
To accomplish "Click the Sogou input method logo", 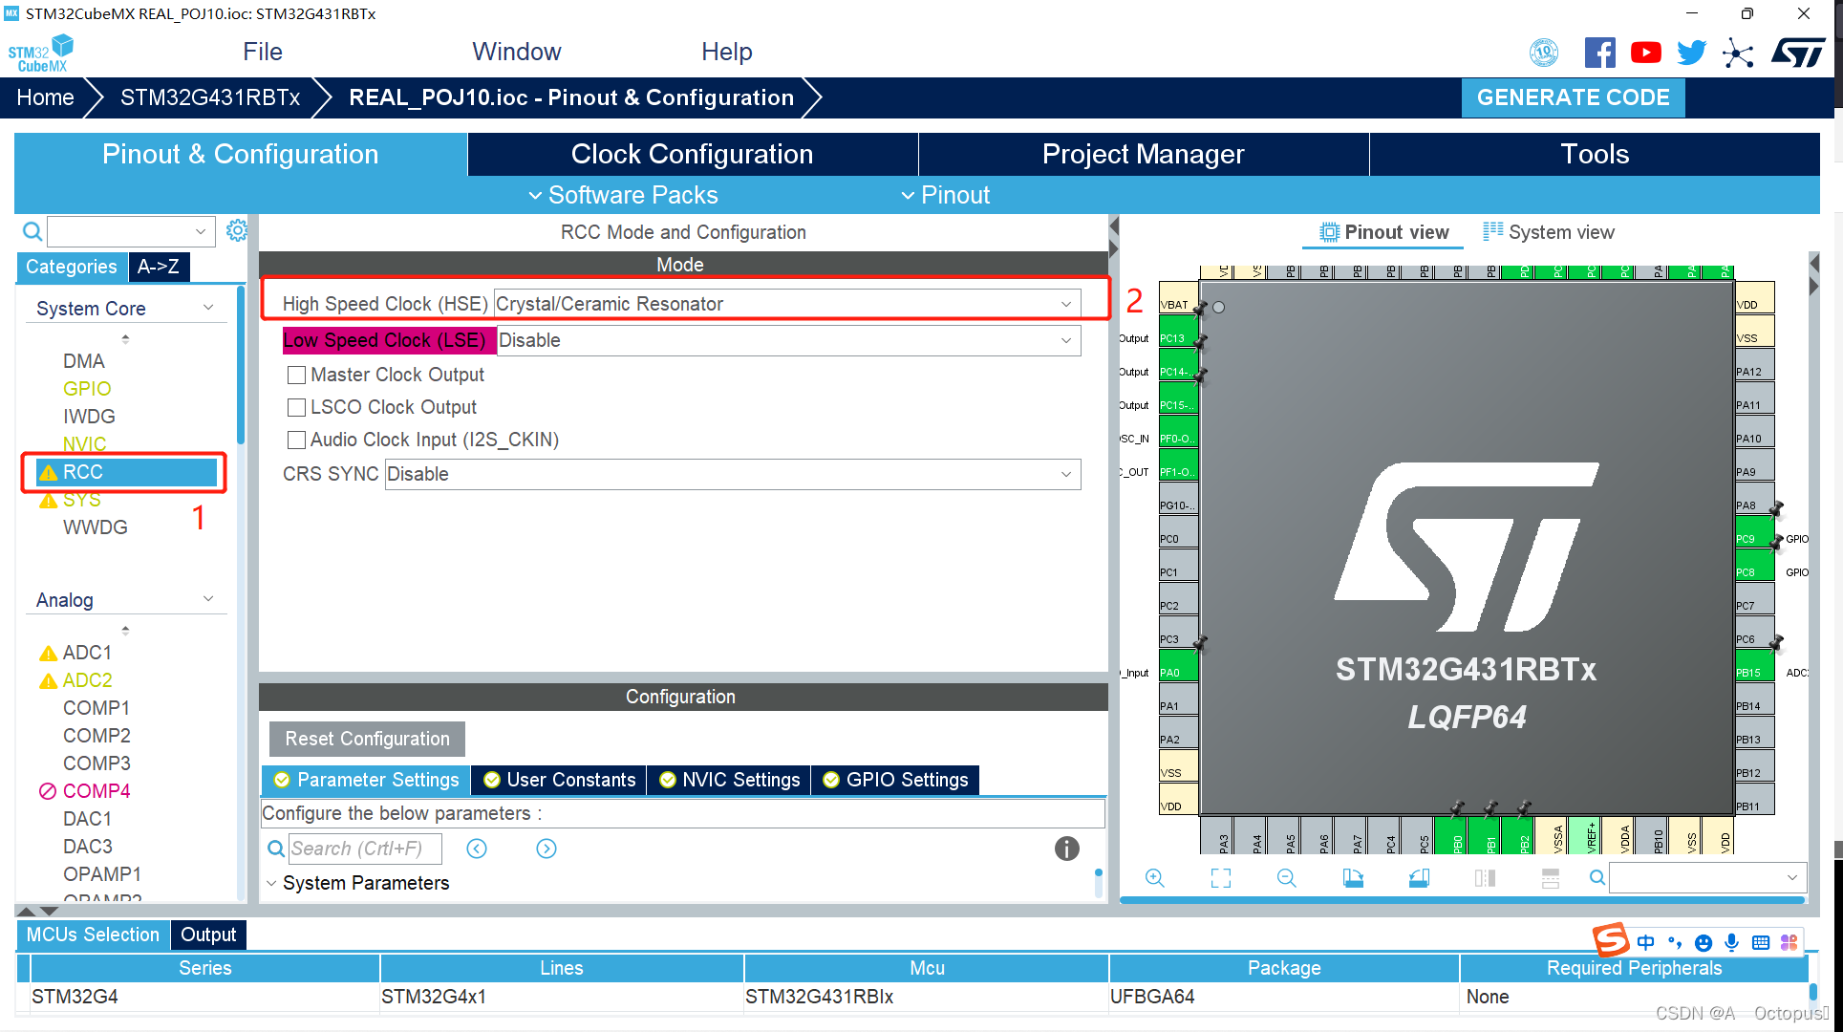I will click(x=1611, y=940).
